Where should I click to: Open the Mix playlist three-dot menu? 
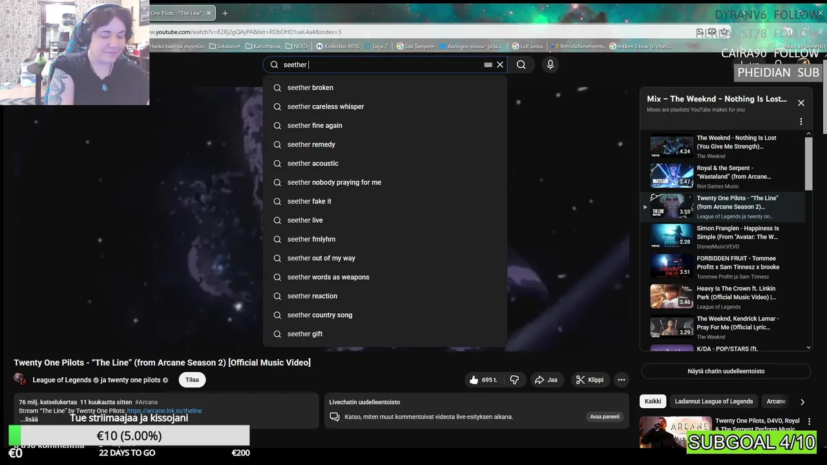click(x=801, y=121)
